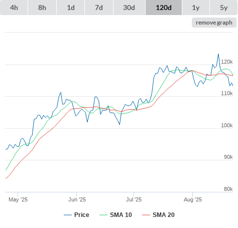Click the Aug '25 axis label
This screenshot has width=238, height=228.
click(193, 199)
